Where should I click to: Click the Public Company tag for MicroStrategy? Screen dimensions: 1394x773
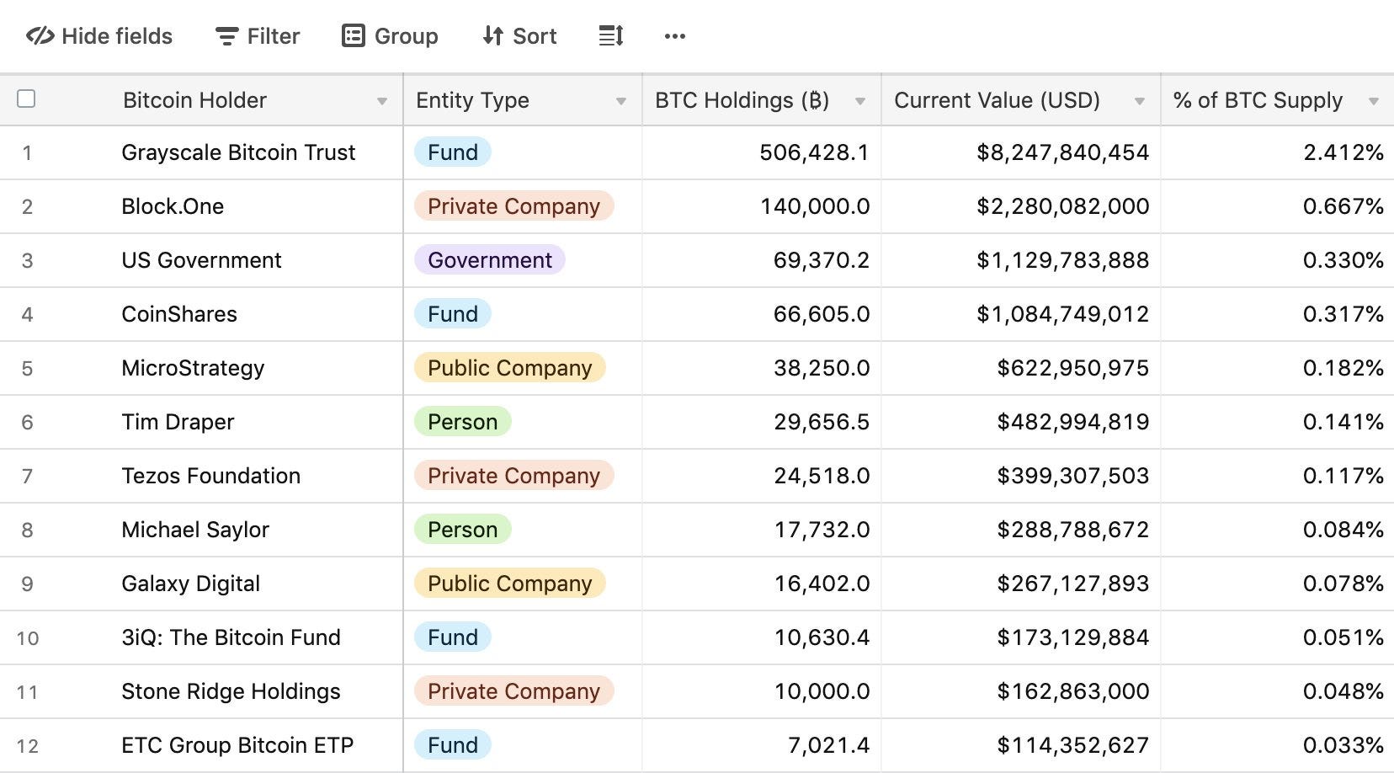(510, 368)
